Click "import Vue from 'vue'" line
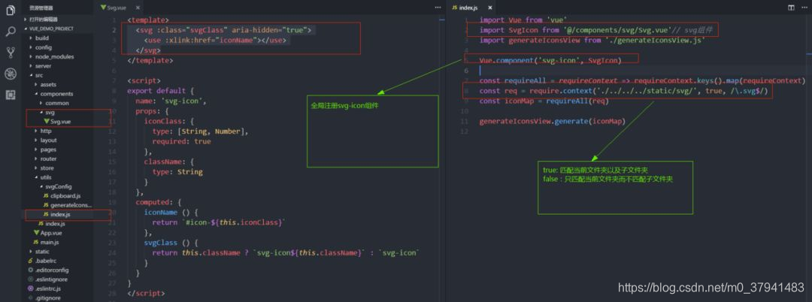 523,20
